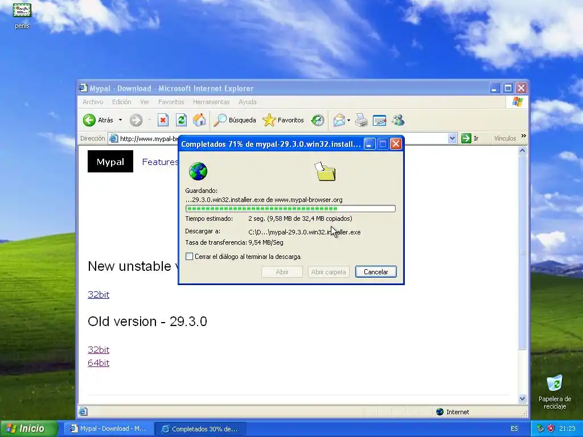Click the 21:23 system clock
The image size is (583, 437).
(567, 428)
